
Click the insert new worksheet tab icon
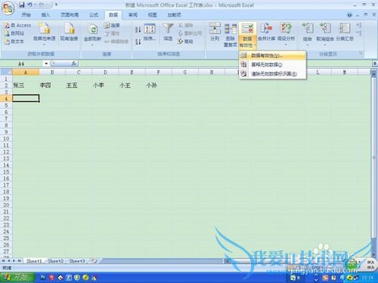click(x=94, y=261)
